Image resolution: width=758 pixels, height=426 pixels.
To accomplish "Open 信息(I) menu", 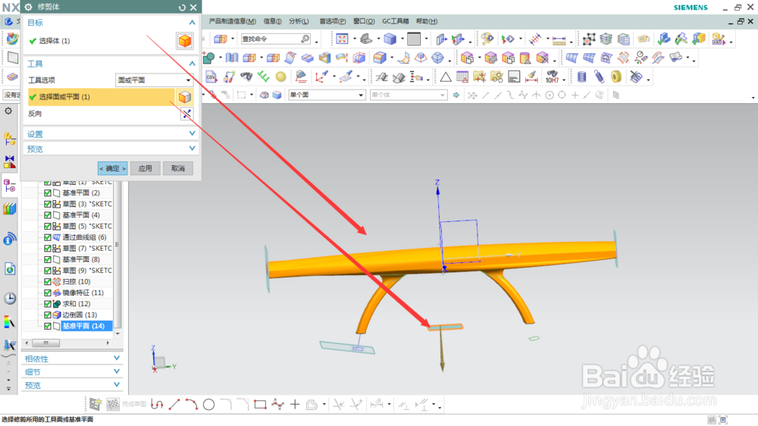I will [x=272, y=21].
